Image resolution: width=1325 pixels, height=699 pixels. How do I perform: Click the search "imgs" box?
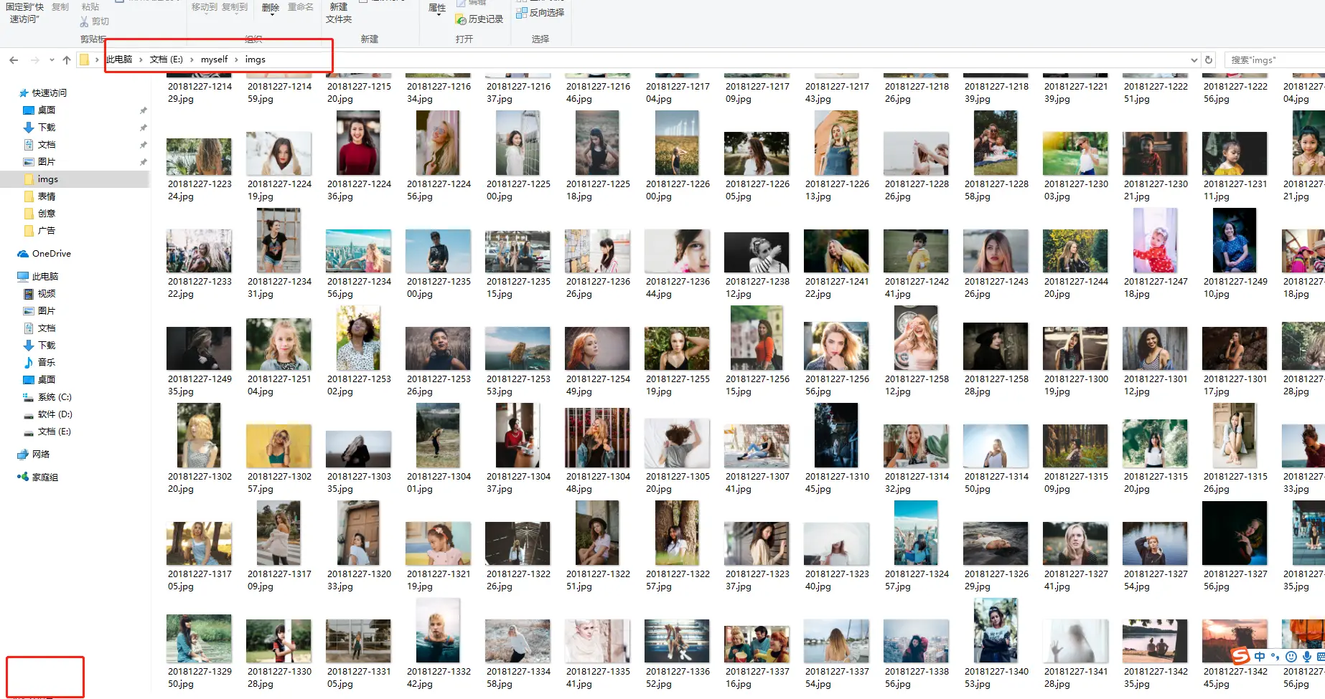1274,60
